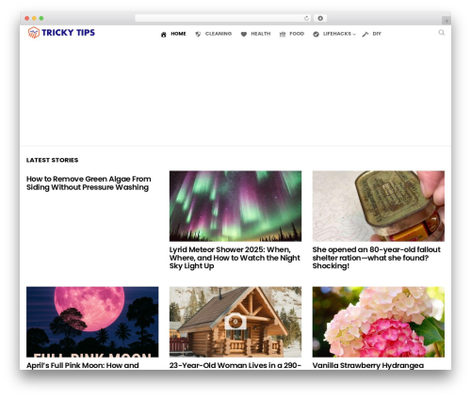471x398 pixels.
Task: Open the Lifehacks menu item
Action: tap(337, 34)
